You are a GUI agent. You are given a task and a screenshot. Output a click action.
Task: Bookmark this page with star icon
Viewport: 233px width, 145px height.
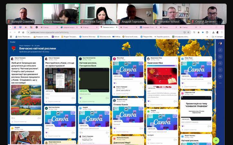point(188,32)
